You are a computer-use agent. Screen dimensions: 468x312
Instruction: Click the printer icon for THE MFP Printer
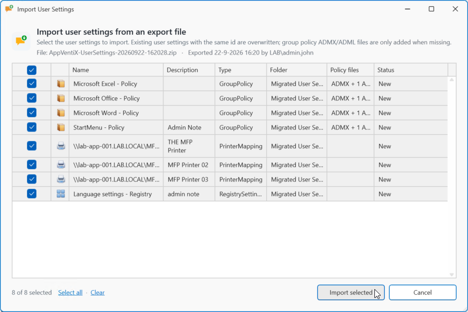pos(61,146)
